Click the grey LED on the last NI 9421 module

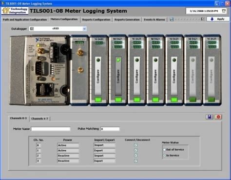click(212, 60)
